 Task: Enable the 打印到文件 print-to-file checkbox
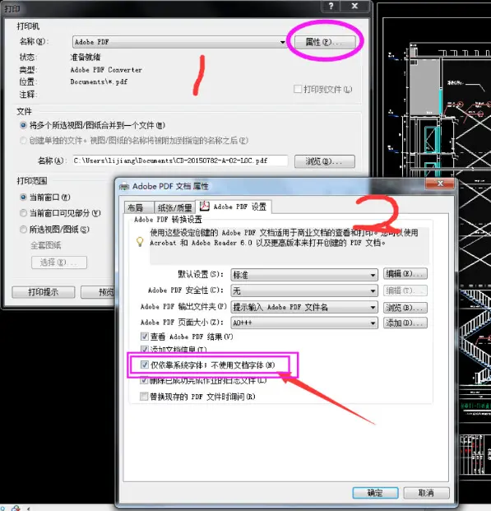coord(298,89)
